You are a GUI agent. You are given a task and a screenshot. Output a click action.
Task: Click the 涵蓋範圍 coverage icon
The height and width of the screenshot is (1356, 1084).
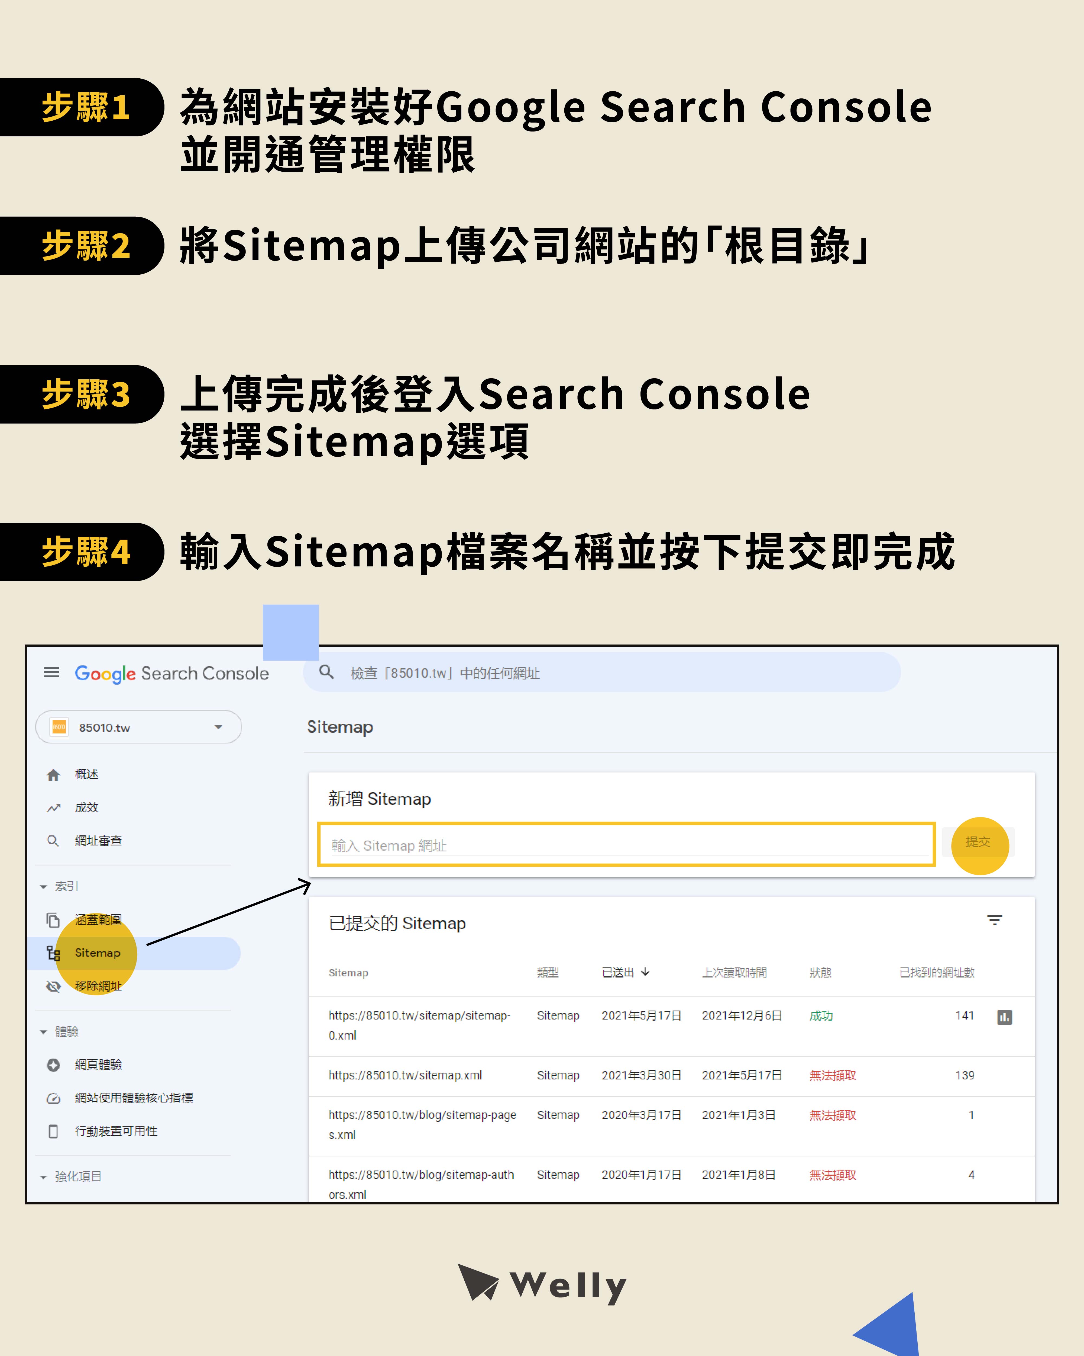tap(53, 919)
